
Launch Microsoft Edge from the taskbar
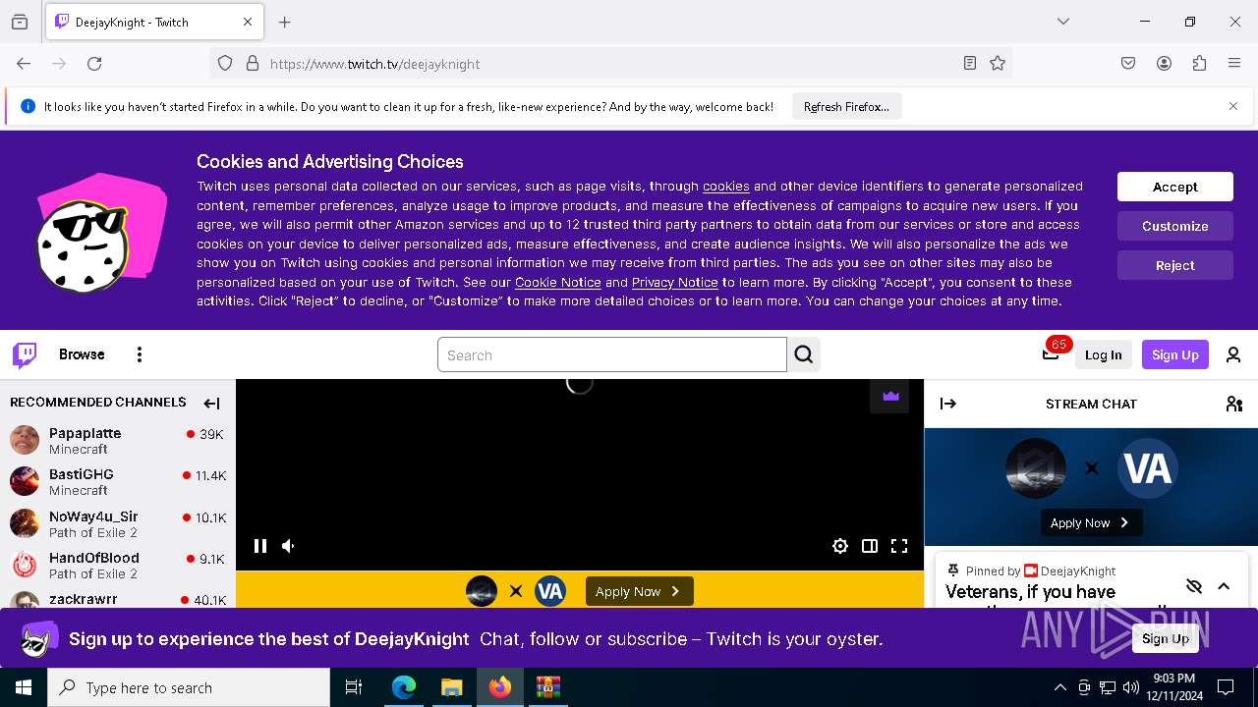404,687
